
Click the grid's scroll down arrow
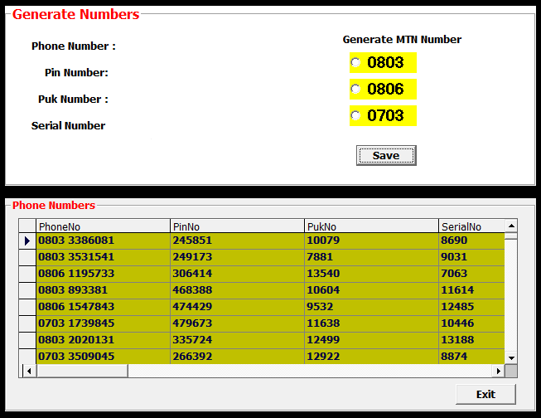(x=511, y=358)
